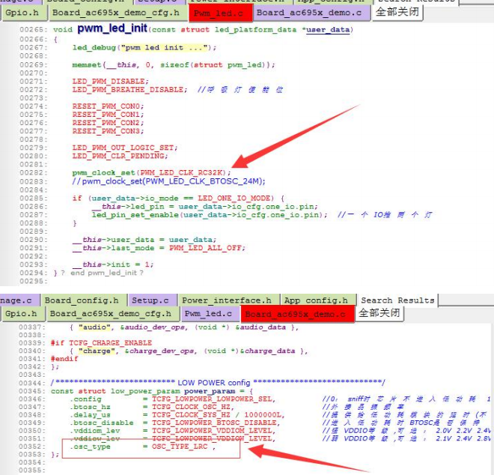Open the purple Pwm_led.c tab

(209, 314)
